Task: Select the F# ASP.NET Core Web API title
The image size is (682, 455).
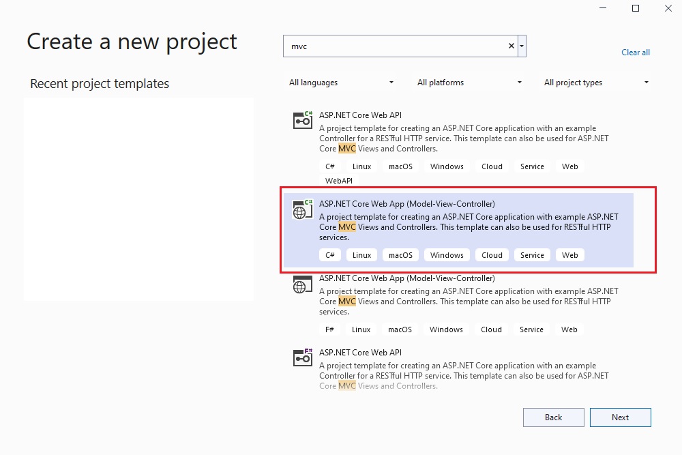Action: (360, 353)
